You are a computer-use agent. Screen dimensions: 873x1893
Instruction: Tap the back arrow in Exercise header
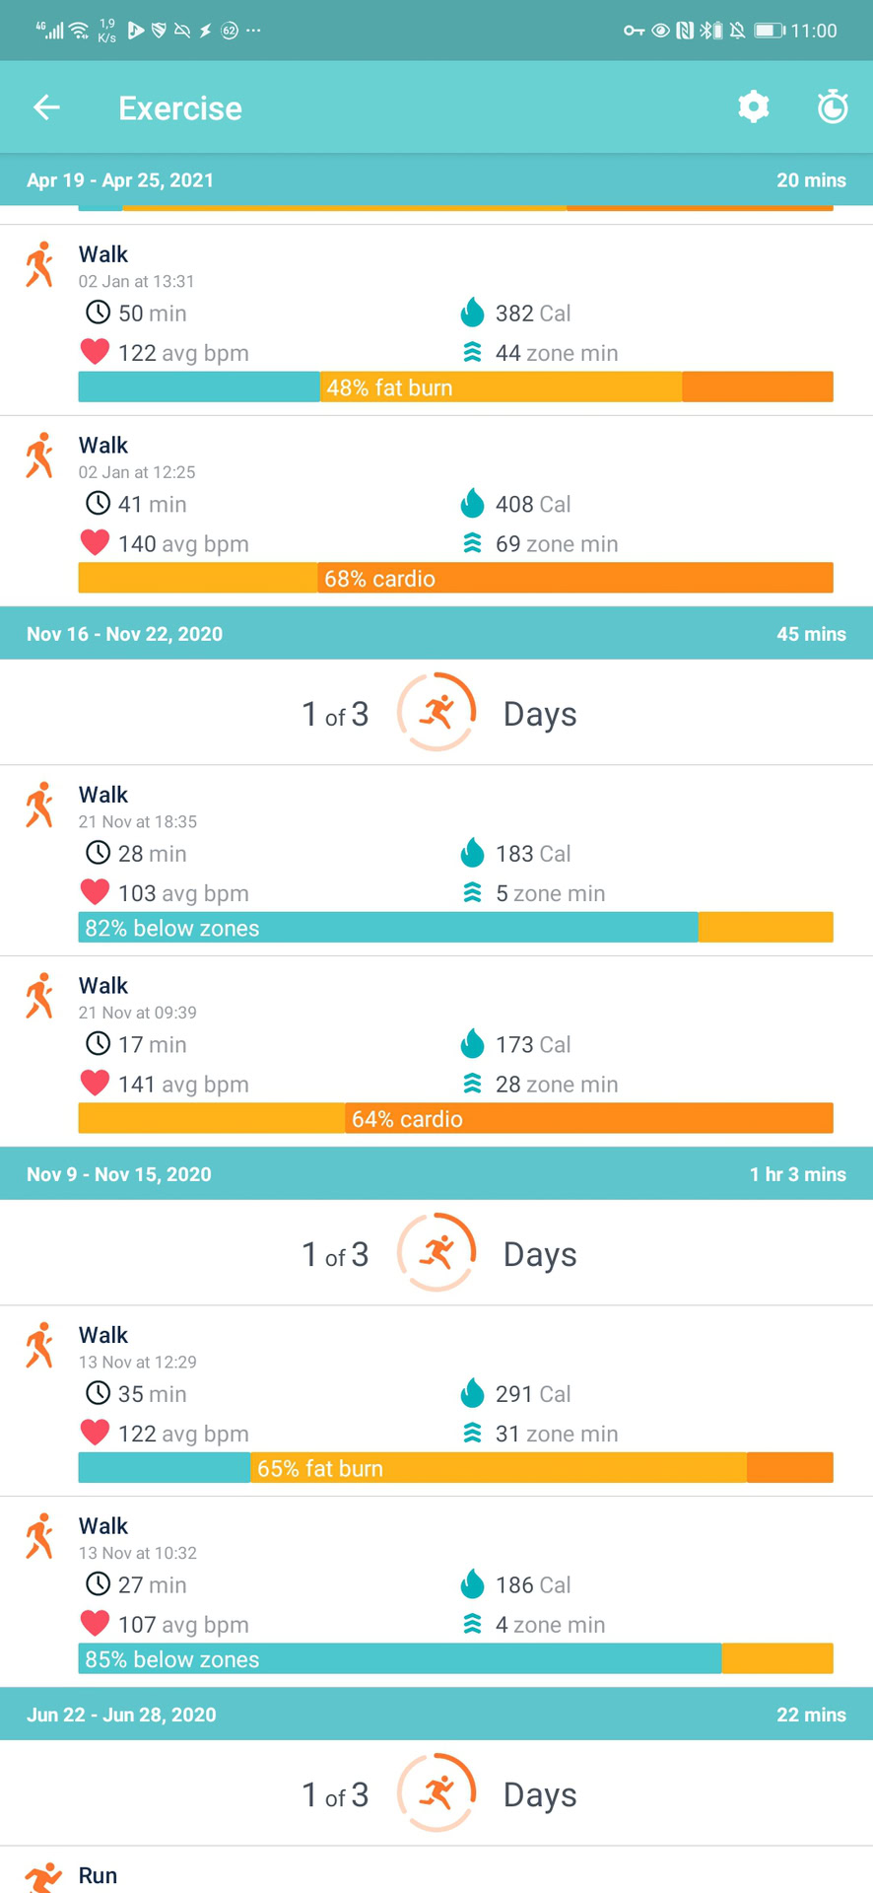click(x=46, y=107)
